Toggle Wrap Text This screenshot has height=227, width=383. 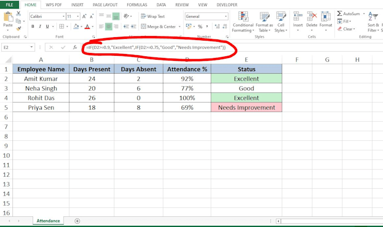coord(153,16)
